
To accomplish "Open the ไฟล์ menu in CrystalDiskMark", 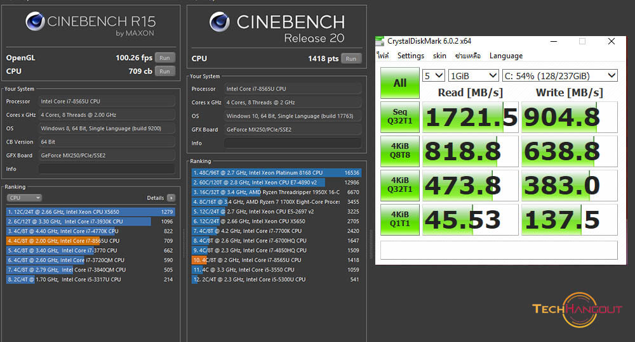I will (x=383, y=56).
